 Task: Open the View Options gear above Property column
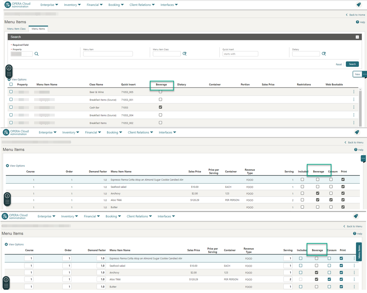point(9,79)
